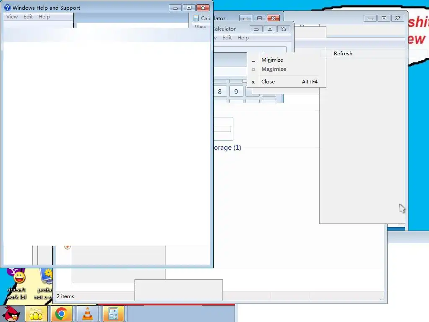The height and width of the screenshot is (322, 429).
Task: Close the Windows Help and Support window
Action: [203, 8]
